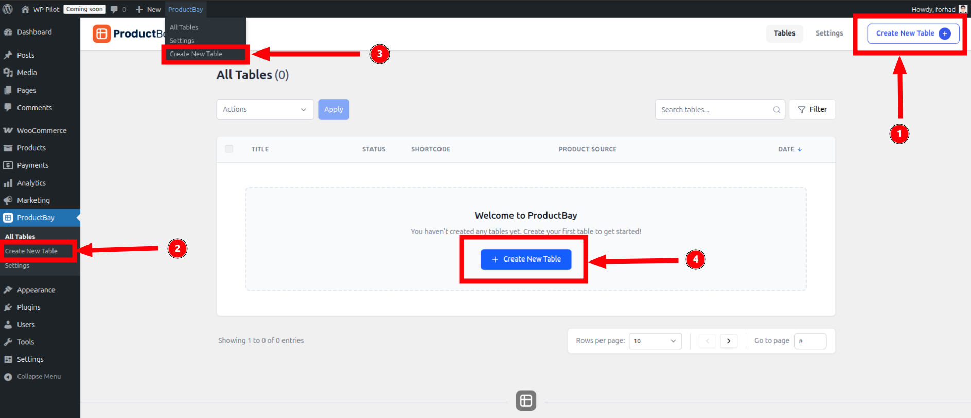The image size is (971, 418).
Task: Open the Actions bulk dropdown
Action: coord(265,110)
